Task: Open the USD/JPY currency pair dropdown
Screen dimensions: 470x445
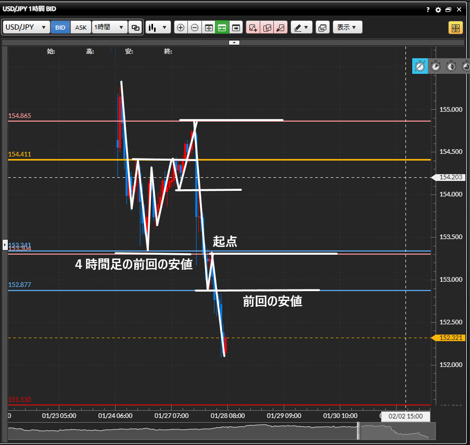Action: pyautogui.click(x=26, y=28)
